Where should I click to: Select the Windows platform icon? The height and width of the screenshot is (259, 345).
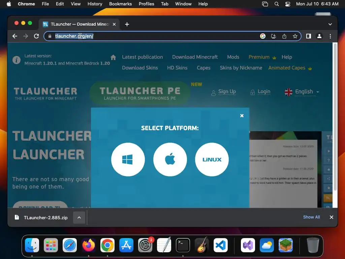[128, 160]
